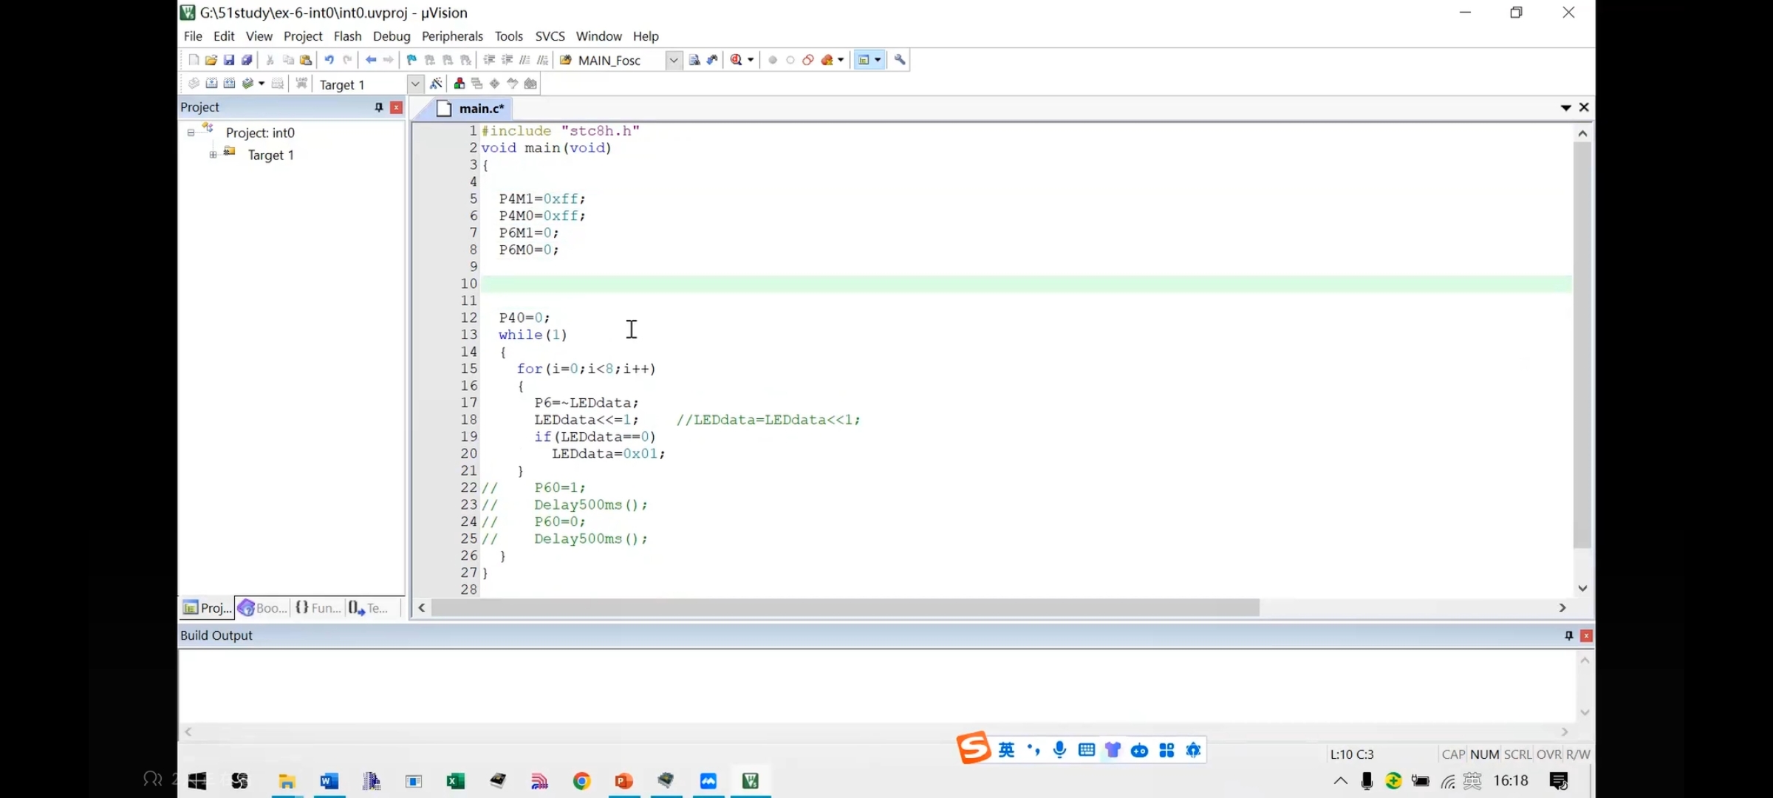Open Windows Start menu
Image resolution: width=1773 pixels, height=798 pixels.
(x=197, y=781)
